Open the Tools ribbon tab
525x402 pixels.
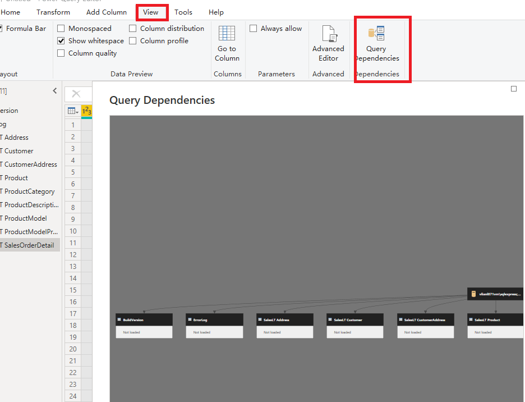coord(183,12)
